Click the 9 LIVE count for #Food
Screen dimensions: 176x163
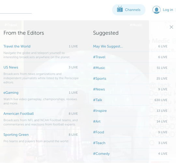coord(163,132)
